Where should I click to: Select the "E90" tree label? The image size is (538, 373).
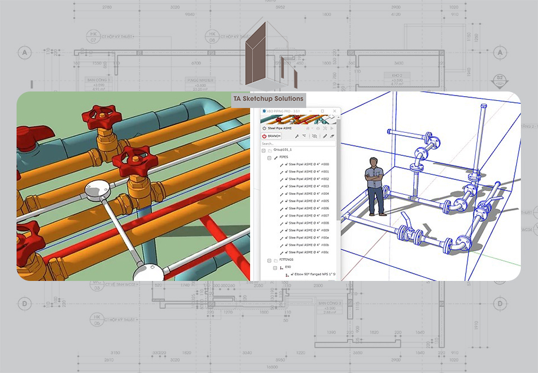[x=288, y=267]
